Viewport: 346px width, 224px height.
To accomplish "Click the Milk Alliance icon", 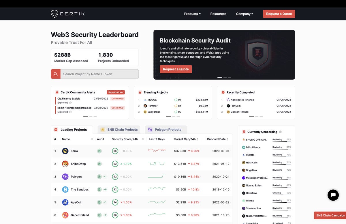I will pos(244,147).
